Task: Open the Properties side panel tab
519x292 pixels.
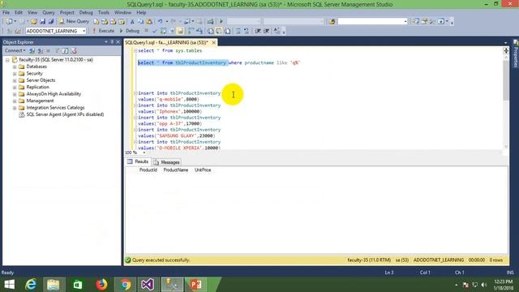Action: coord(516,54)
